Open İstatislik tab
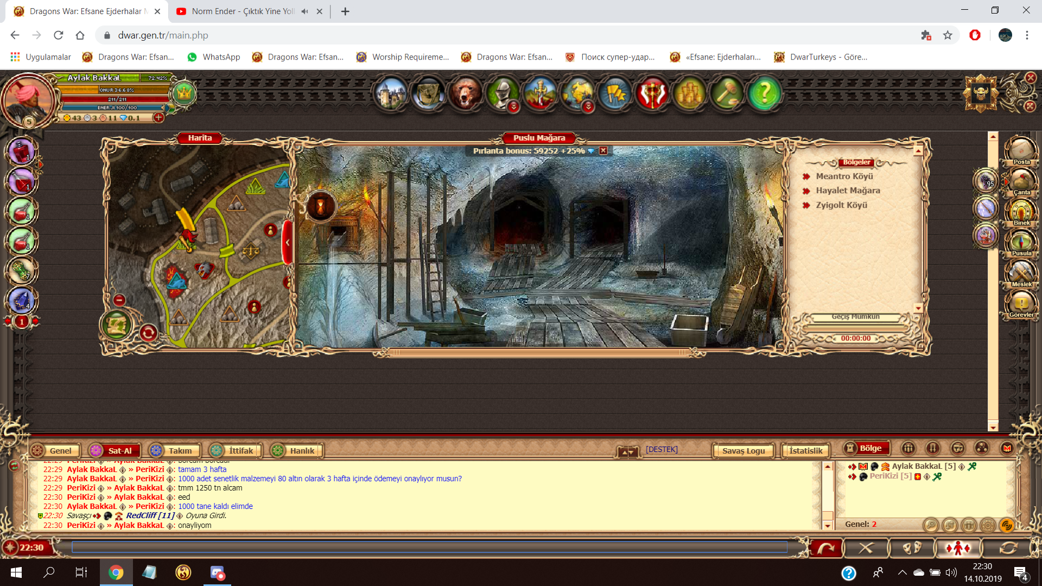 pyautogui.click(x=805, y=450)
